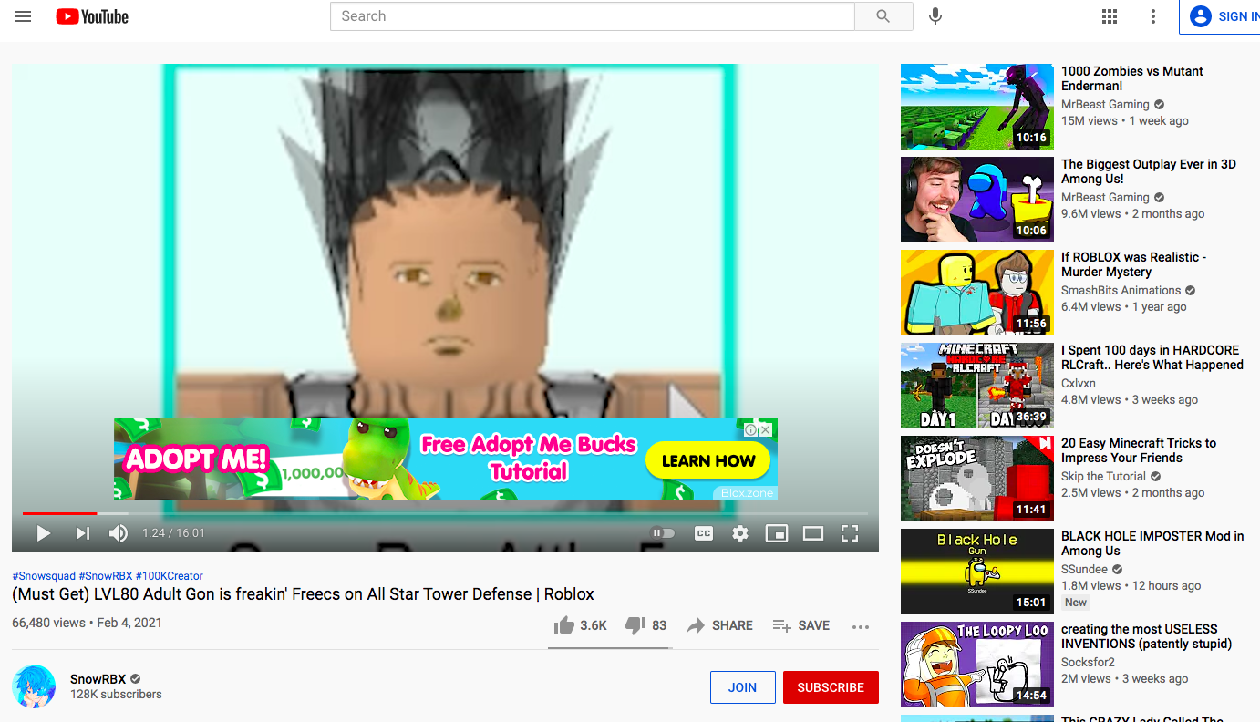The width and height of the screenshot is (1260, 722).
Task: Enter full screen mode
Action: click(850, 533)
